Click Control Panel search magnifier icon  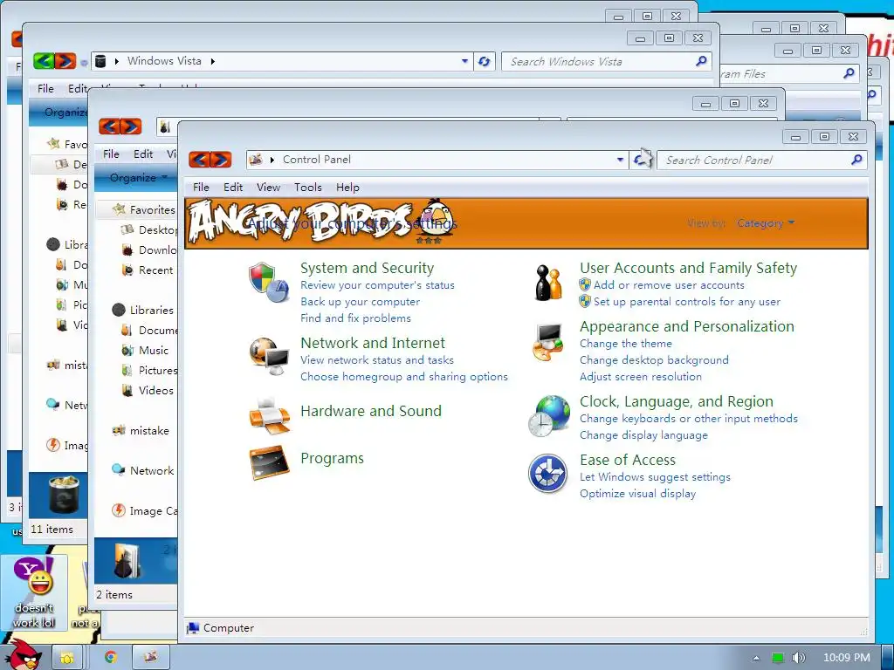click(856, 161)
